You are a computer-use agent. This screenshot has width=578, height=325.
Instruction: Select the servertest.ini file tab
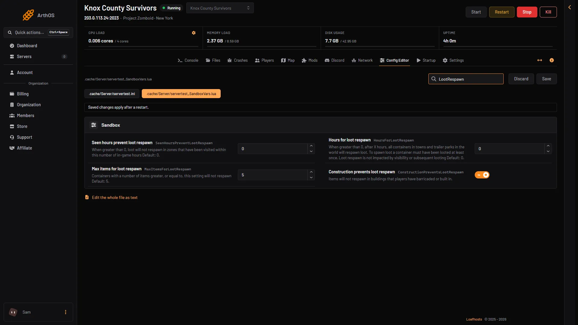click(x=112, y=94)
